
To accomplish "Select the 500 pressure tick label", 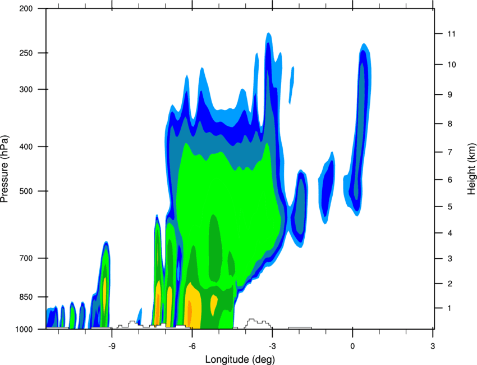I will [26, 191].
